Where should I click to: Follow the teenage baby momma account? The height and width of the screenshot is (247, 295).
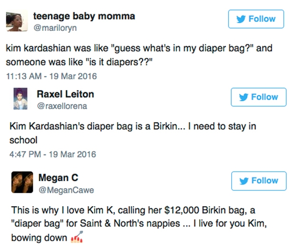(256, 19)
